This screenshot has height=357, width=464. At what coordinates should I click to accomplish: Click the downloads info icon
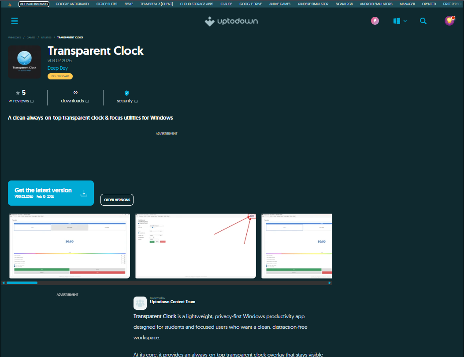tap(87, 101)
